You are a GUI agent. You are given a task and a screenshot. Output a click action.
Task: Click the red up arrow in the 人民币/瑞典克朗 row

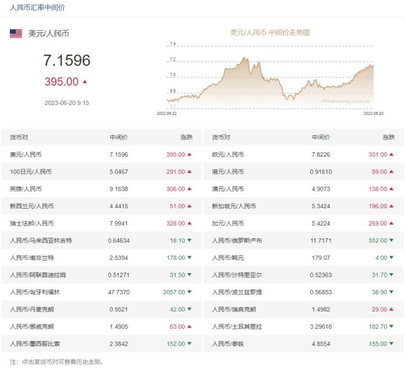click(391, 310)
